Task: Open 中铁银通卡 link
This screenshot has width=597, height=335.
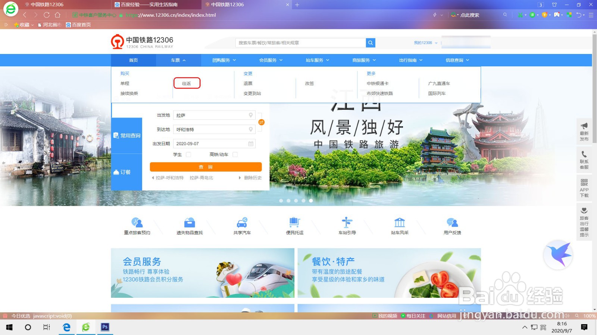Action: click(x=378, y=83)
